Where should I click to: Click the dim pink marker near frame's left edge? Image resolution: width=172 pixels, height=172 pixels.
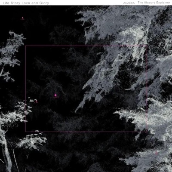coord(36,101)
